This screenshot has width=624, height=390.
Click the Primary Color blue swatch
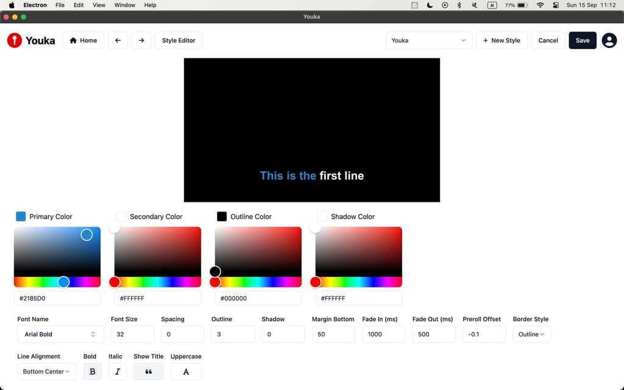coord(21,216)
